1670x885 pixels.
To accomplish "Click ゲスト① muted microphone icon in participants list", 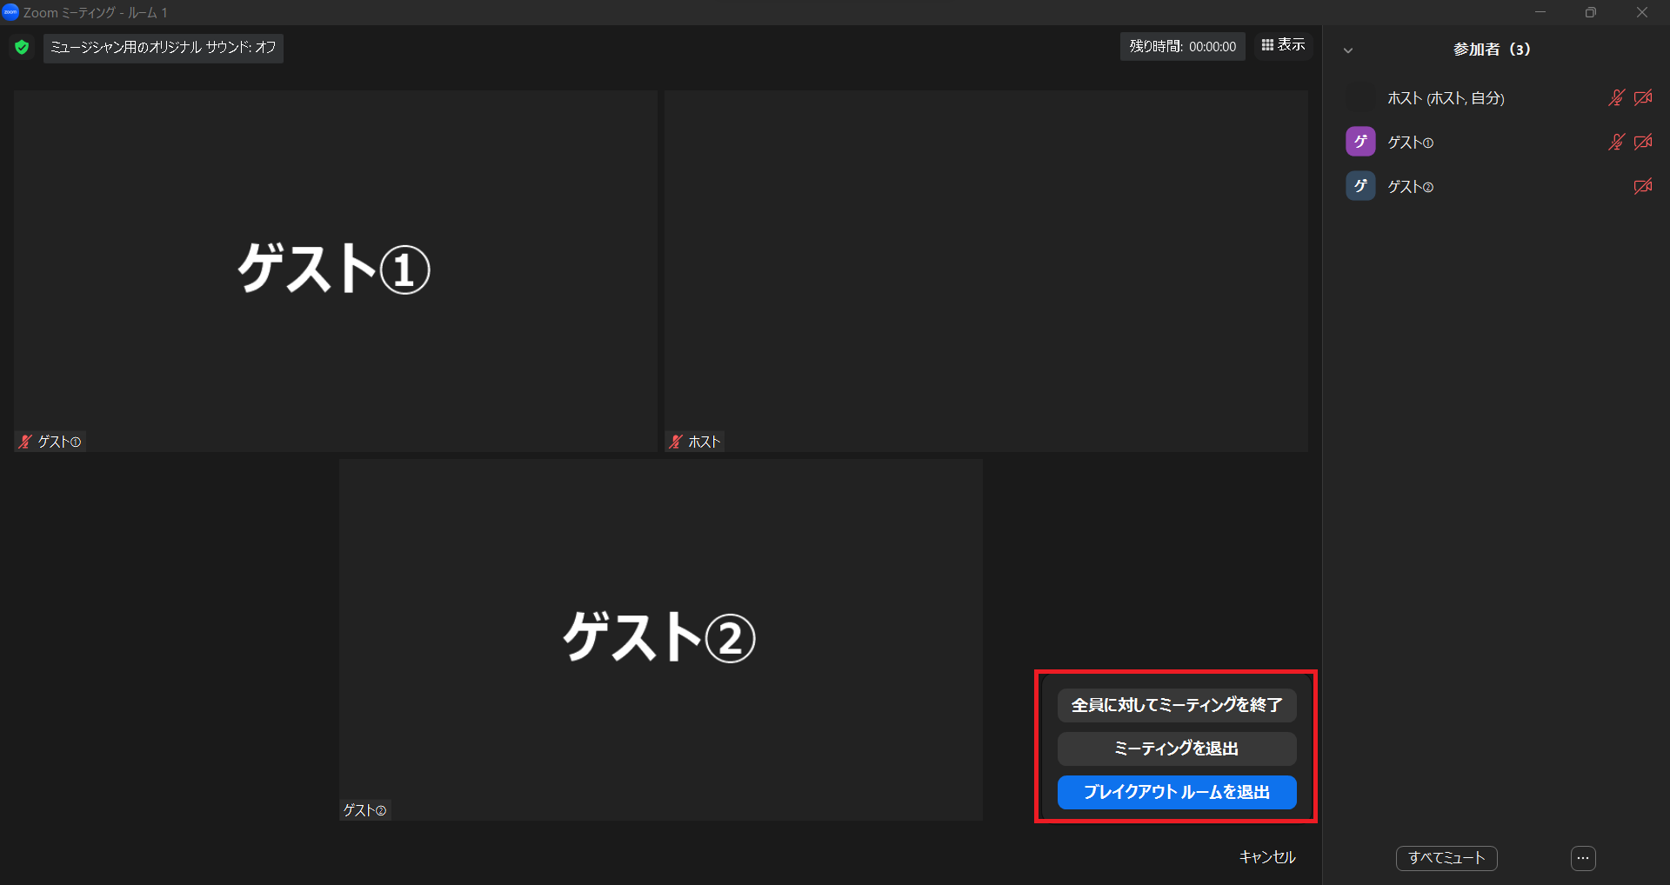I will tap(1616, 142).
